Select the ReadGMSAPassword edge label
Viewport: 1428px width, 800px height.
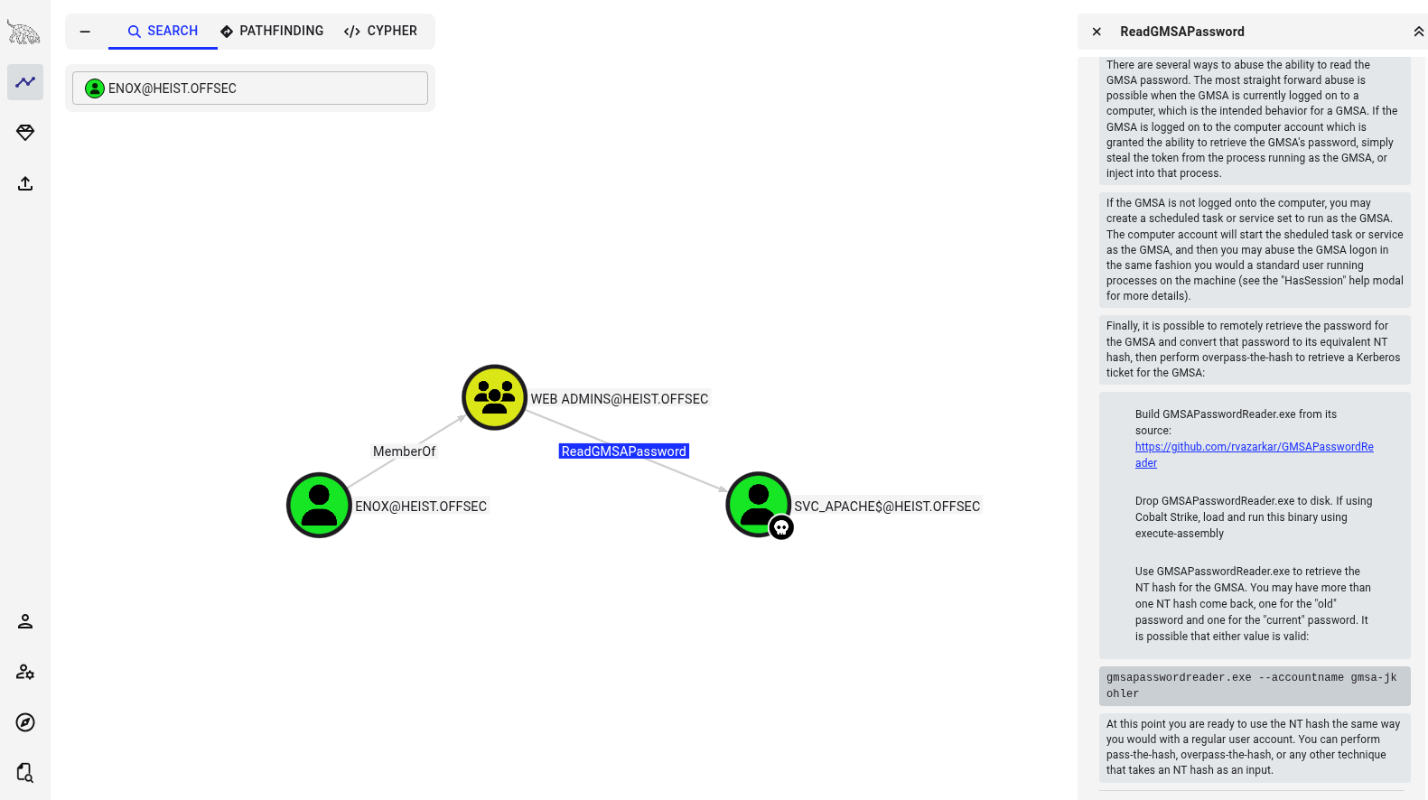[623, 451]
